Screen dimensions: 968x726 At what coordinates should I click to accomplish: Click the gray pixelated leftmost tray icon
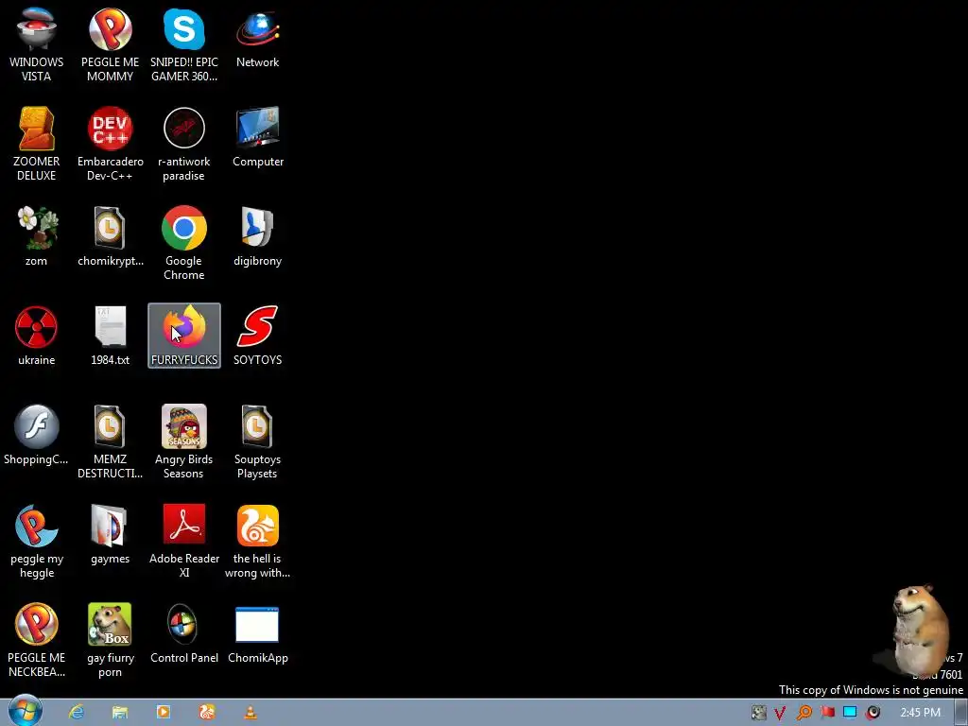(759, 713)
